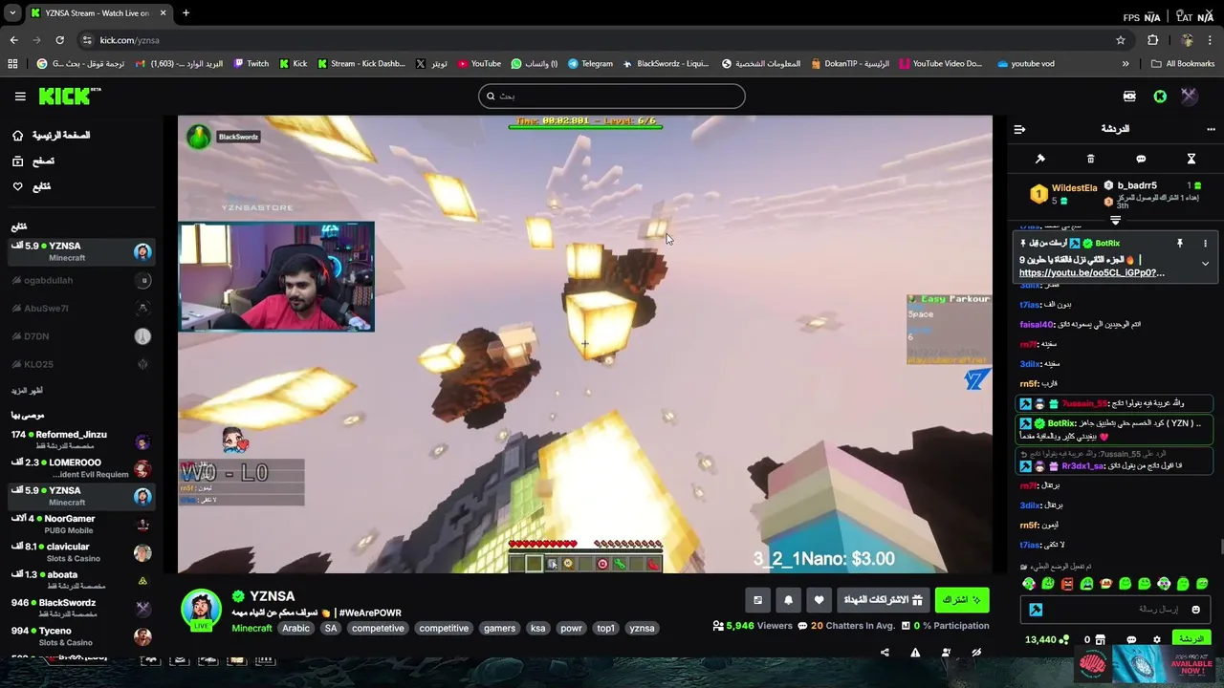Bookmark this page with star icon
Image resolution: width=1224 pixels, height=688 pixels.
pyautogui.click(x=1121, y=40)
